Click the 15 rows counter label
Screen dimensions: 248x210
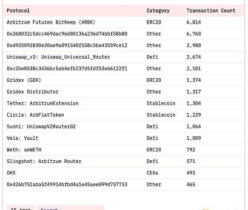pyautogui.click(x=20, y=208)
